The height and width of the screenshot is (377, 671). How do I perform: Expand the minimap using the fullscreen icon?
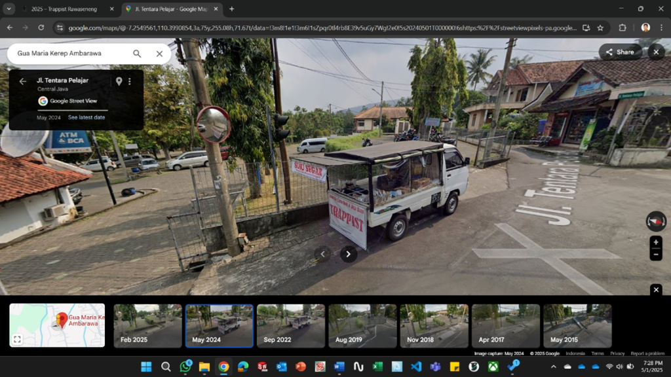[x=18, y=339]
